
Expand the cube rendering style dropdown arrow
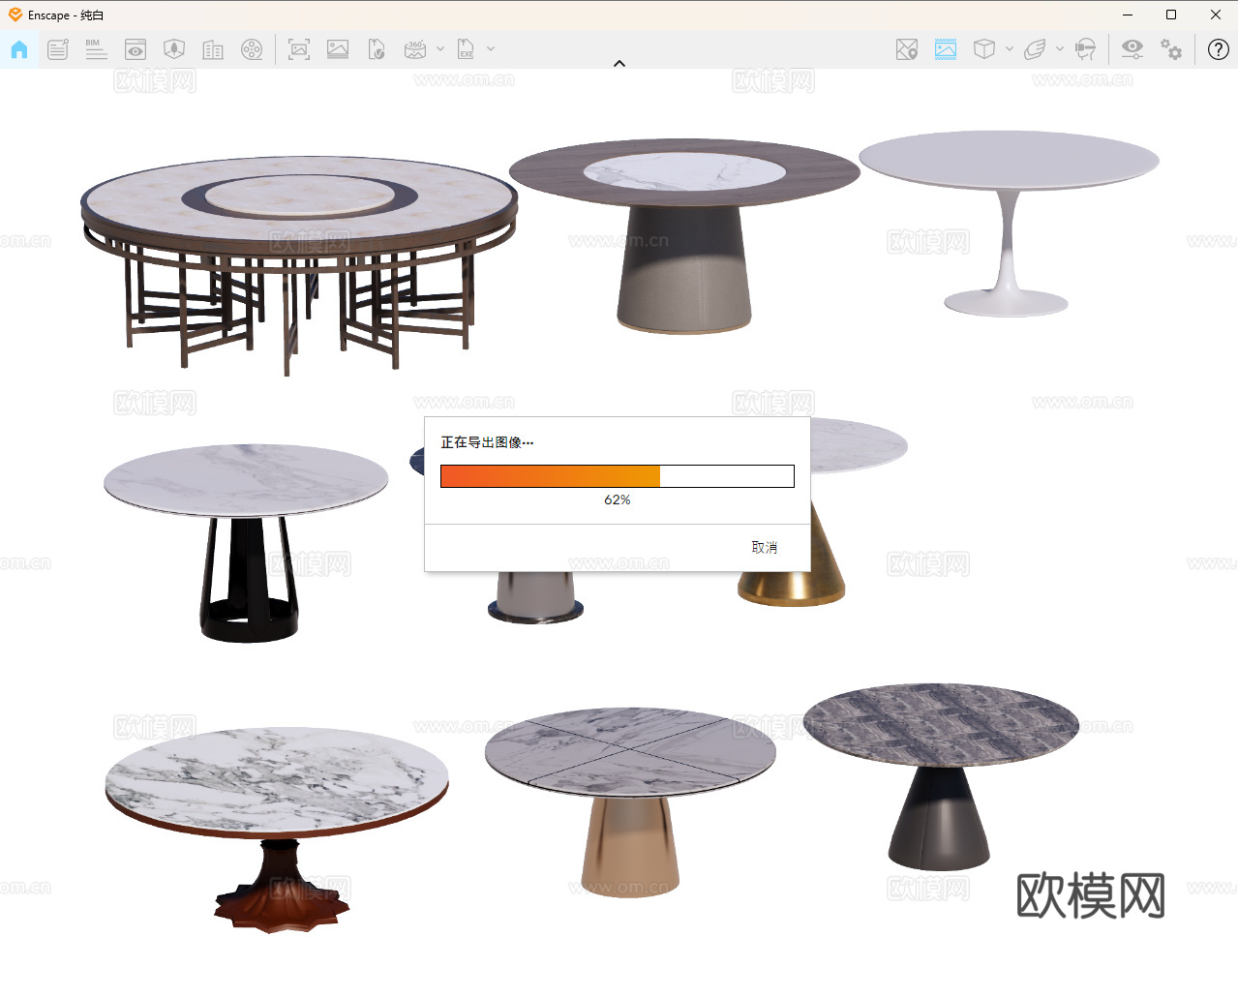(1010, 49)
